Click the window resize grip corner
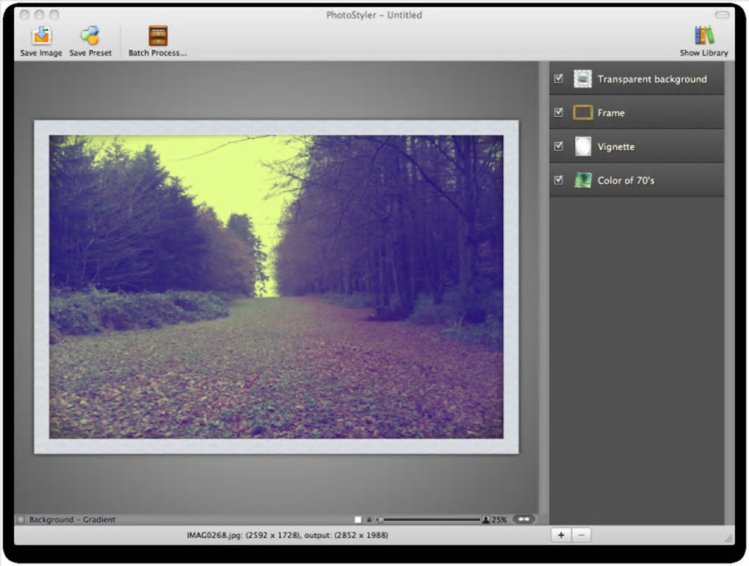 (729, 539)
